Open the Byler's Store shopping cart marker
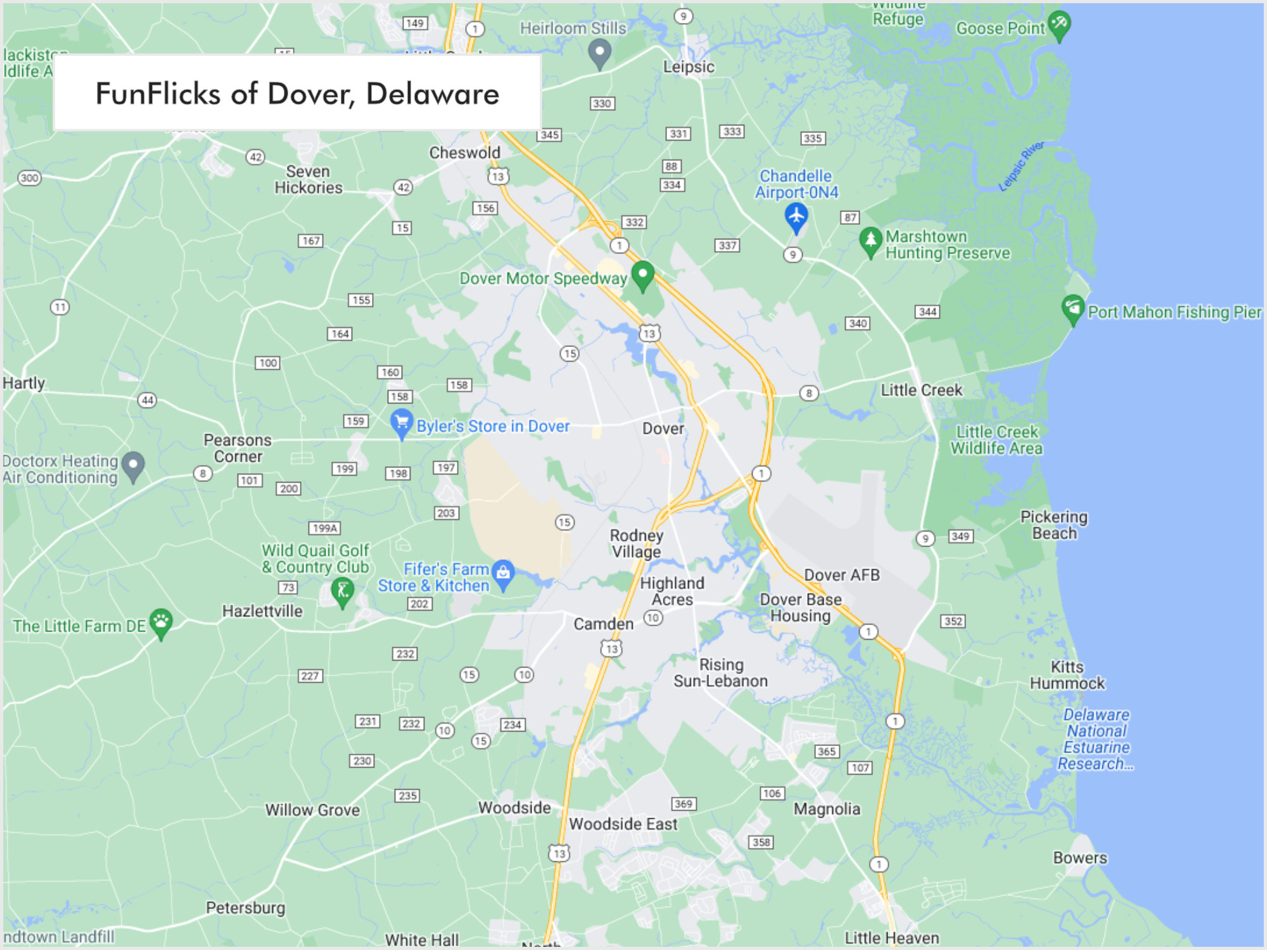Image resolution: width=1267 pixels, height=950 pixels. point(401,424)
